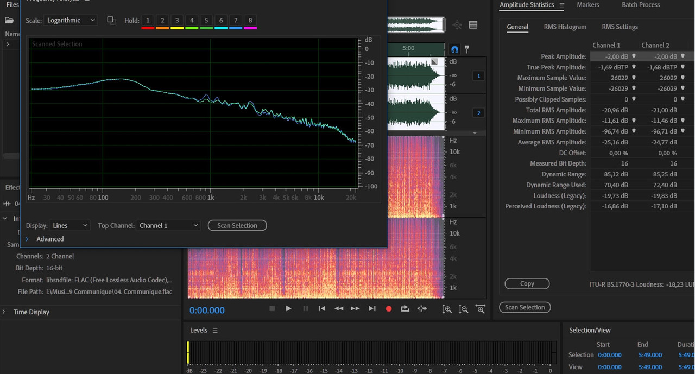Open the Scale Logarithmic dropdown
Viewport: 695px width, 374px height.
[71, 21]
